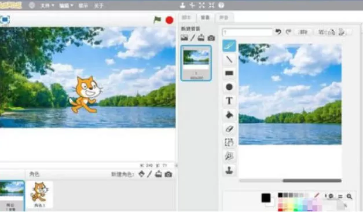Take new sprite from camera

click(x=168, y=174)
